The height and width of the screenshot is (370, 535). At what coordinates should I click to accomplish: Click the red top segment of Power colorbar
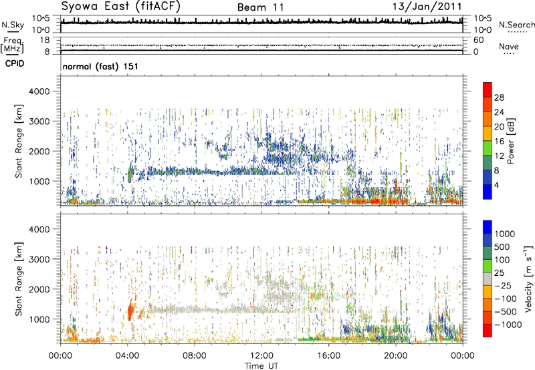[x=488, y=89]
